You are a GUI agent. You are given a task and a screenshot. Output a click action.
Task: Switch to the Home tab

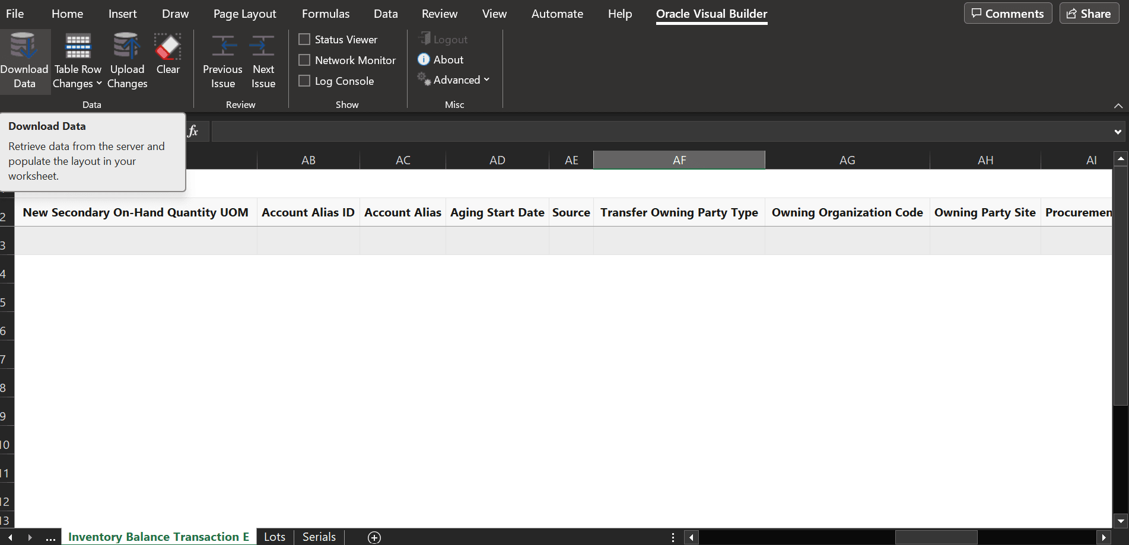(x=67, y=14)
